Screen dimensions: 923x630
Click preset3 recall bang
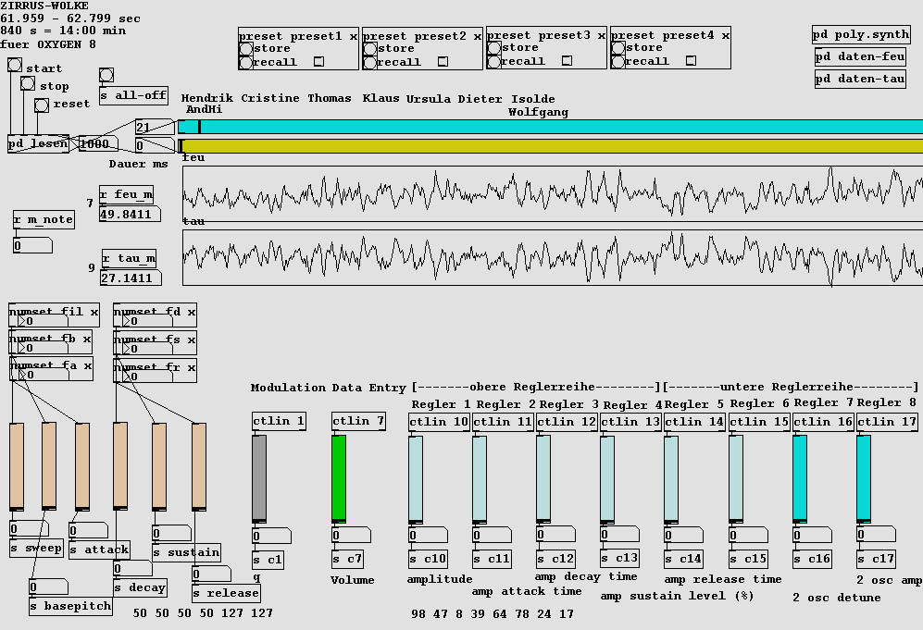click(494, 61)
